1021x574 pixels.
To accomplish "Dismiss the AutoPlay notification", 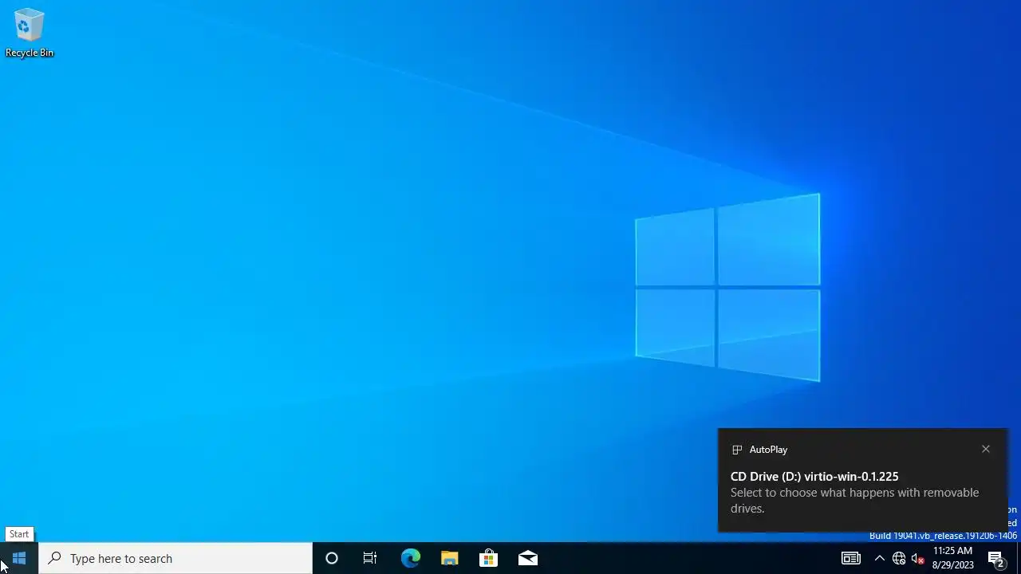I will click(986, 449).
